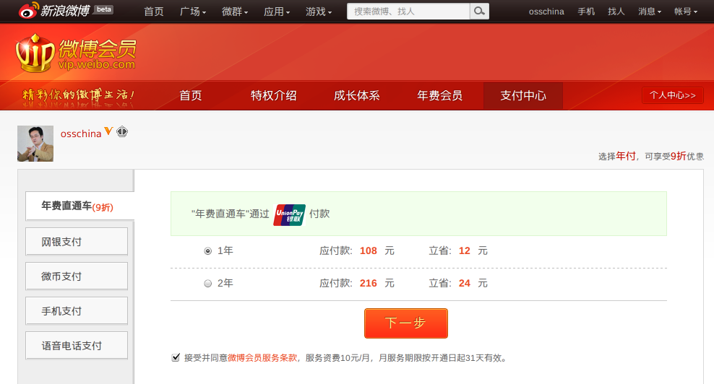Open the 帐号 dropdown

click(685, 12)
